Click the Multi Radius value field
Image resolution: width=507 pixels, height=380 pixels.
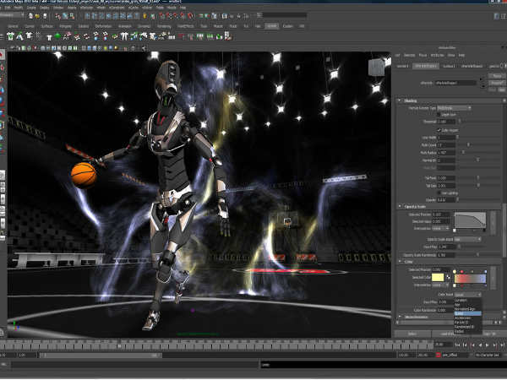[x=446, y=153]
